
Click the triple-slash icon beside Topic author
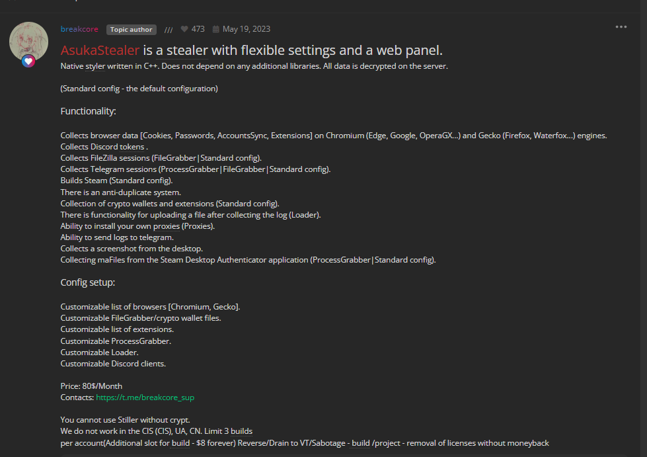point(169,29)
